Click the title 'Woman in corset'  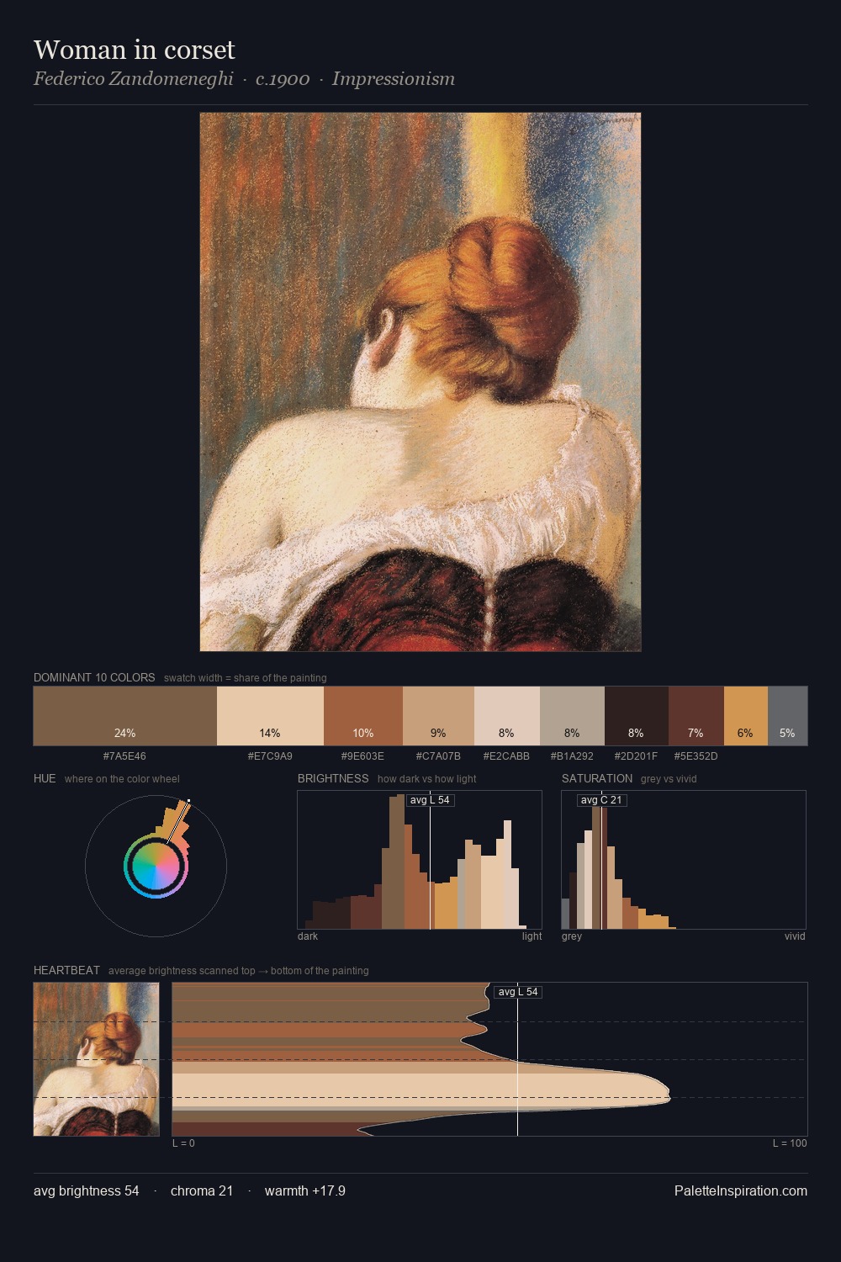135,50
